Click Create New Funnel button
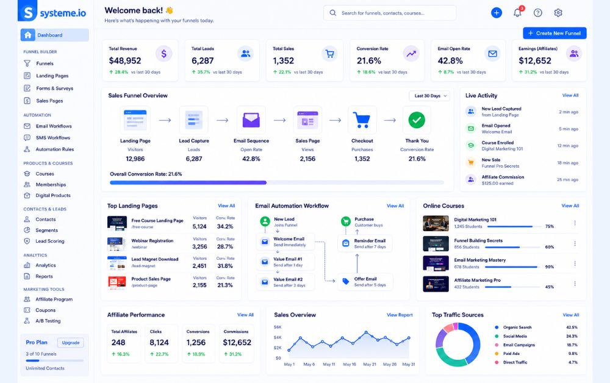610x383 pixels. 554,33
